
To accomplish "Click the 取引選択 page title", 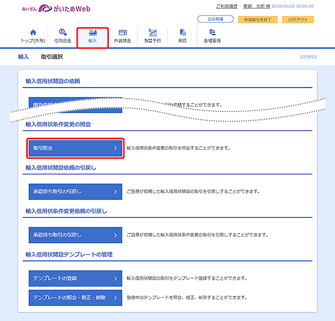I will 52,57.
